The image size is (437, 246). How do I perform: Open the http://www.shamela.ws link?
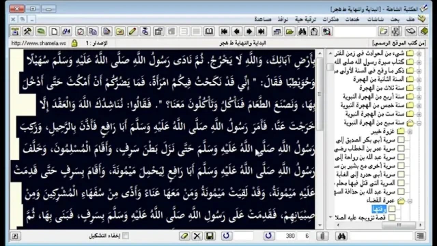click(38, 43)
